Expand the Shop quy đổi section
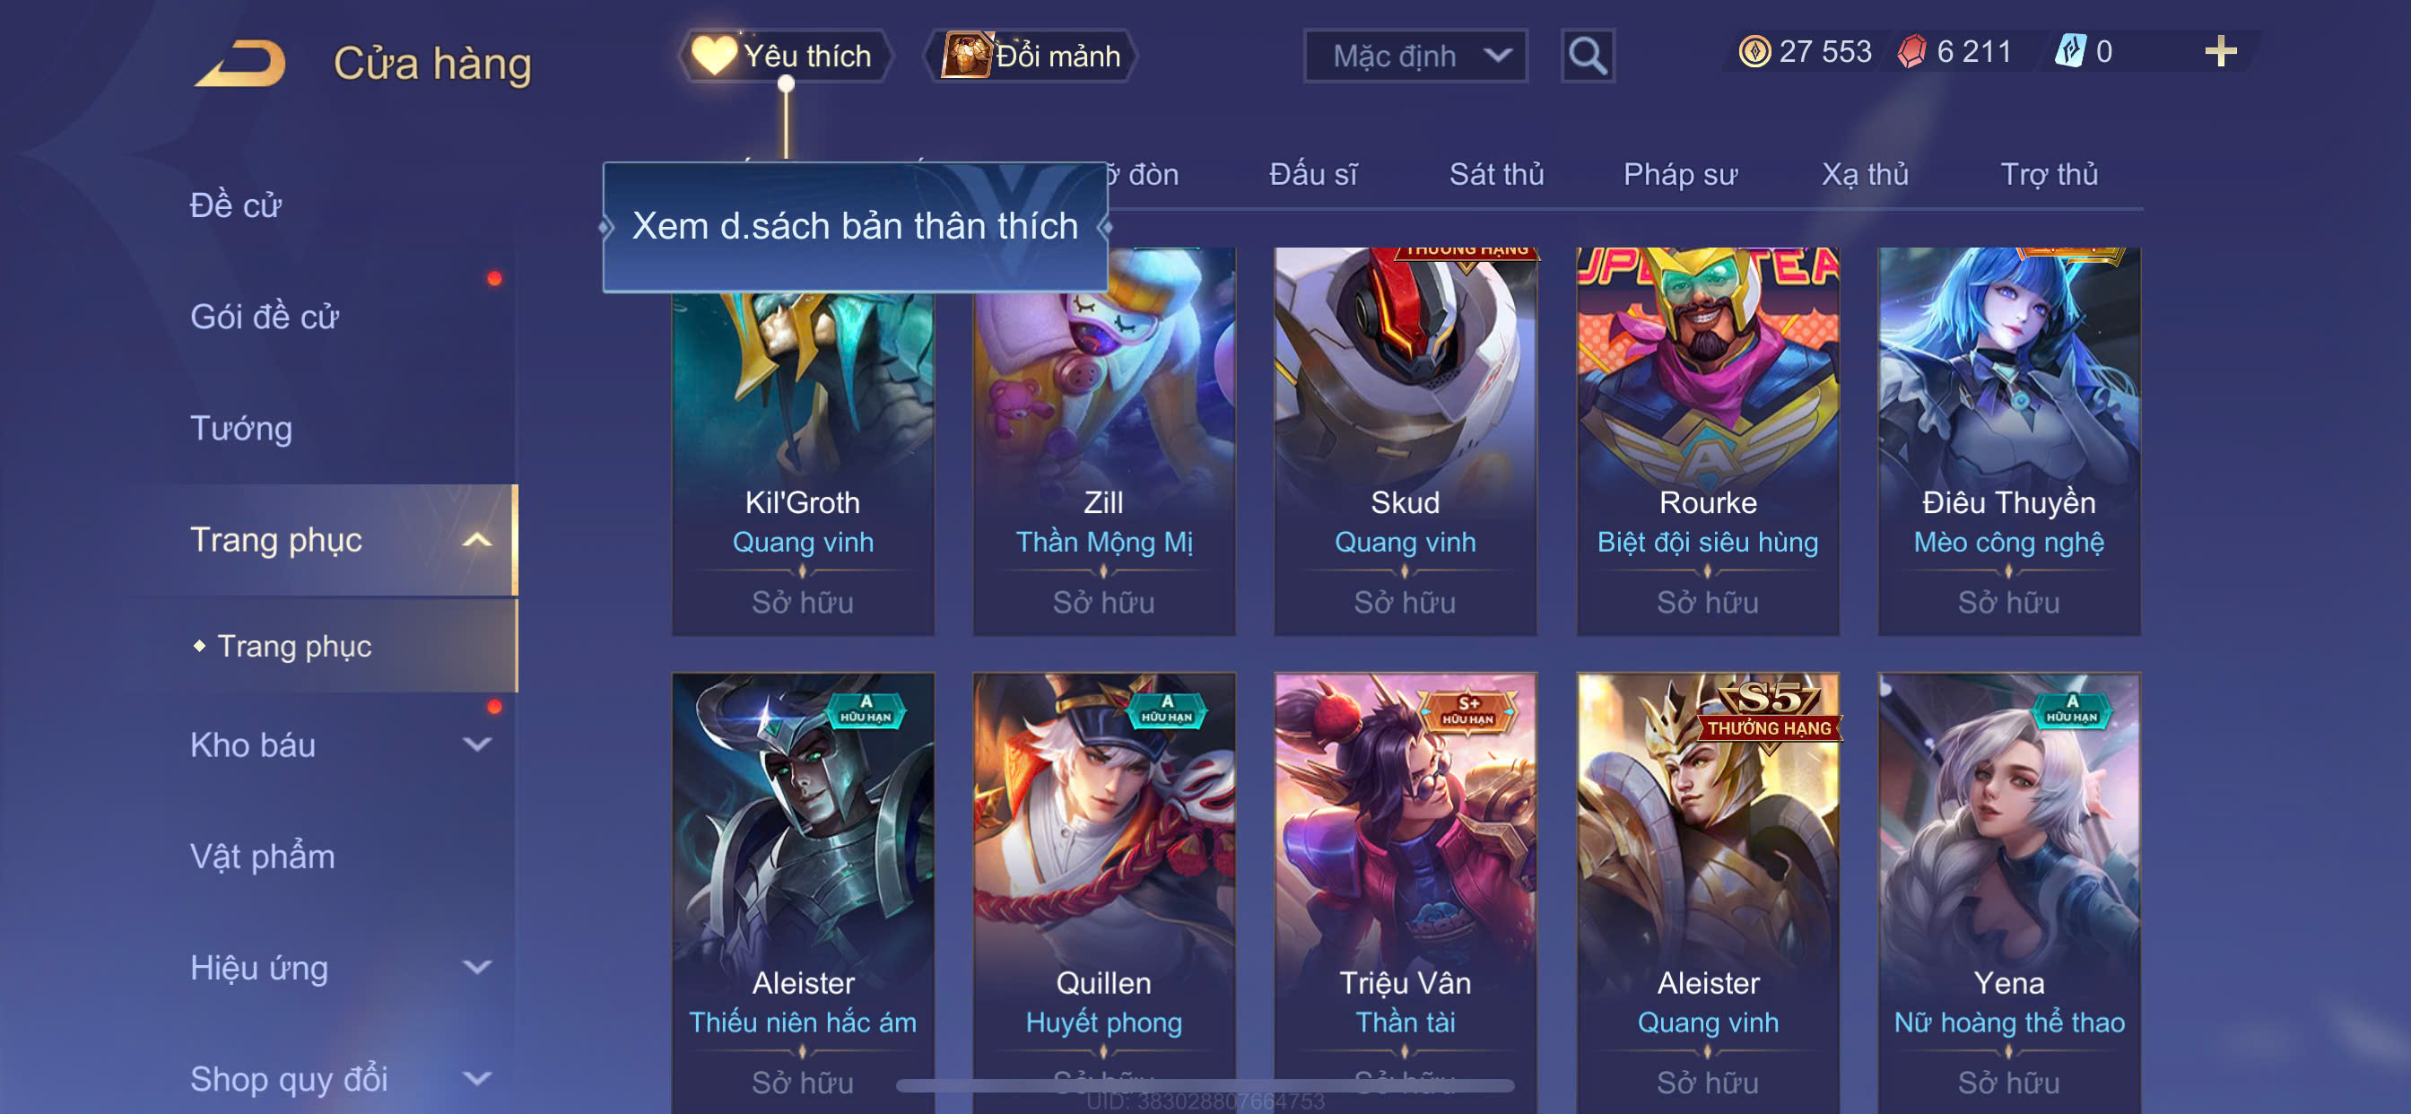Image resolution: width=2411 pixels, height=1114 pixels. coord(477,1079)
